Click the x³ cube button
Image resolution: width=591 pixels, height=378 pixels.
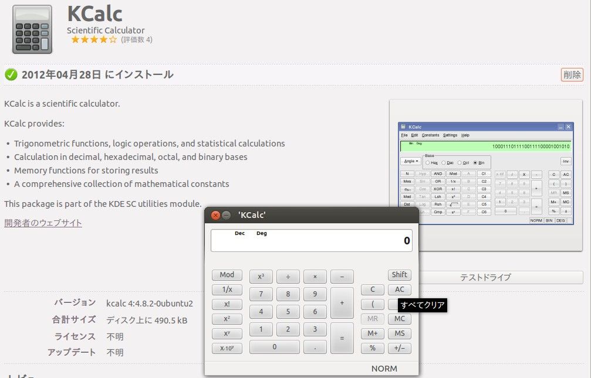(x=261, y=277)
